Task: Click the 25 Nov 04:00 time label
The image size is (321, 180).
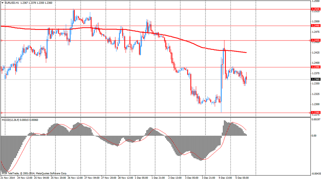Action: (41, 178)
